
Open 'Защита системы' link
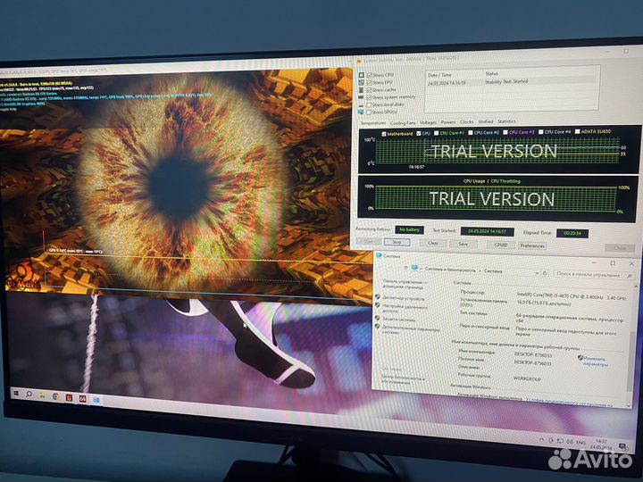point(399,320)
